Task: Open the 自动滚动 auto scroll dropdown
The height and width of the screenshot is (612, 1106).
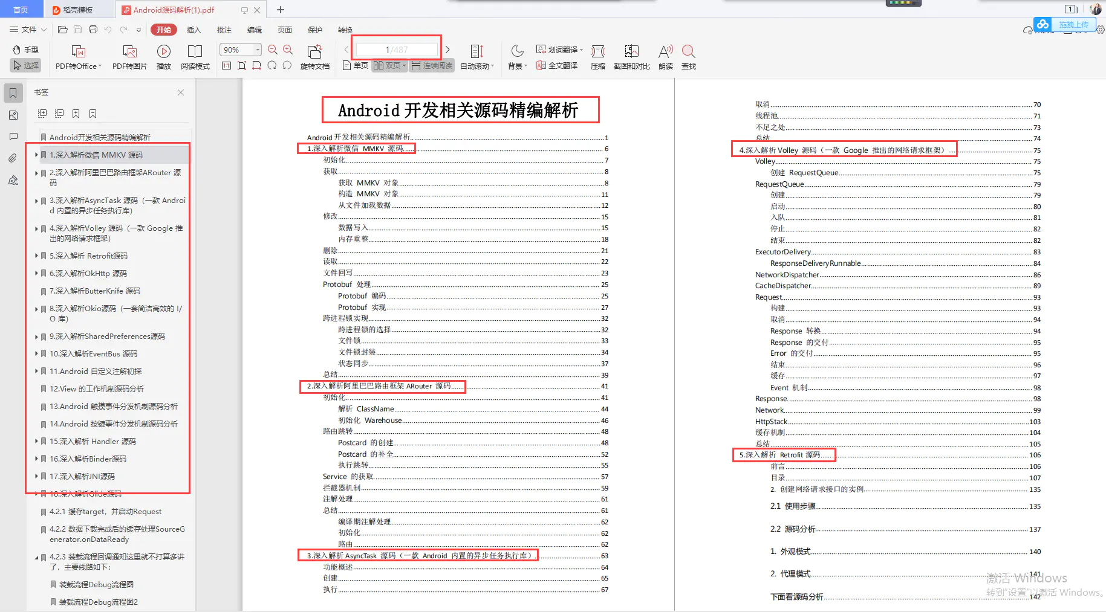Action: [477, 57]
